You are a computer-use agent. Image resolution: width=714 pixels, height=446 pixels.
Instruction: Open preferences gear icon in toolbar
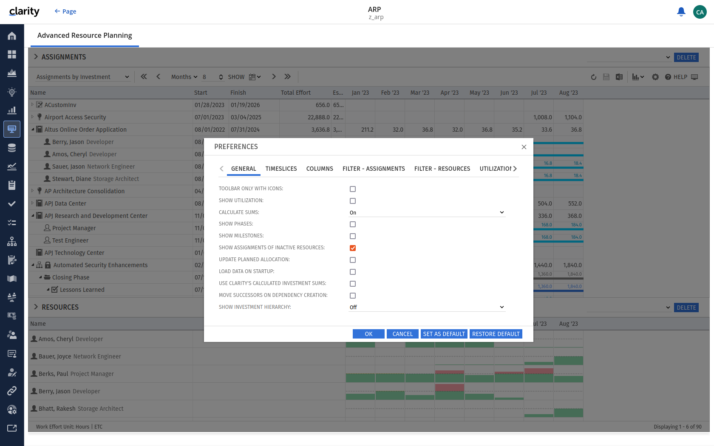pyautogui.click(x=655, y=77)
